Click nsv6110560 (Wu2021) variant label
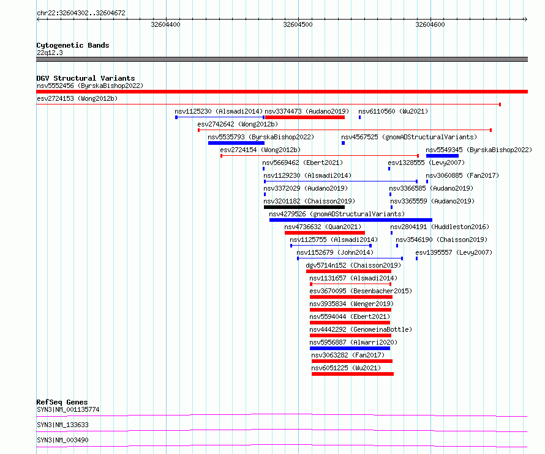This screenshot has width=545, height=454. pyautogui.click(x=393, y=111)
